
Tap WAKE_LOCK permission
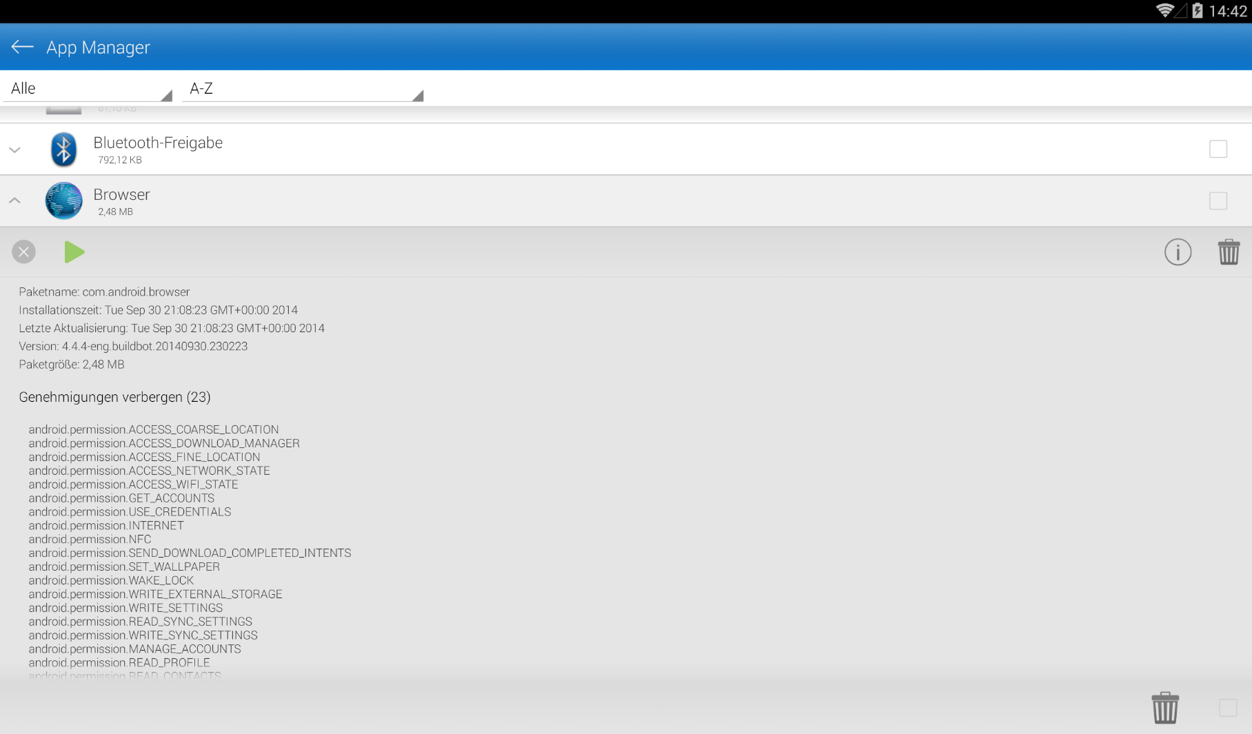[111, 581]
